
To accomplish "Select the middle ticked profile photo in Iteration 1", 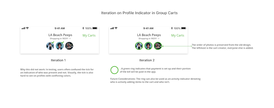I will point(60,46).
